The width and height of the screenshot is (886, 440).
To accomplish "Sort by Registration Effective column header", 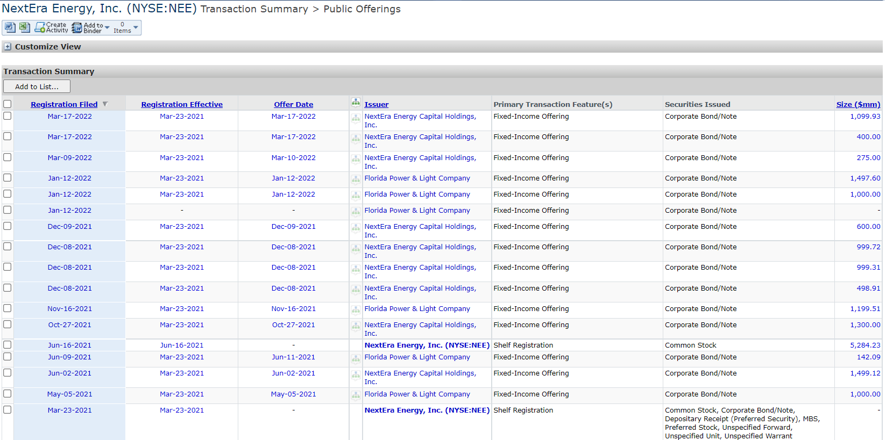I will click(x=182, y=104).
